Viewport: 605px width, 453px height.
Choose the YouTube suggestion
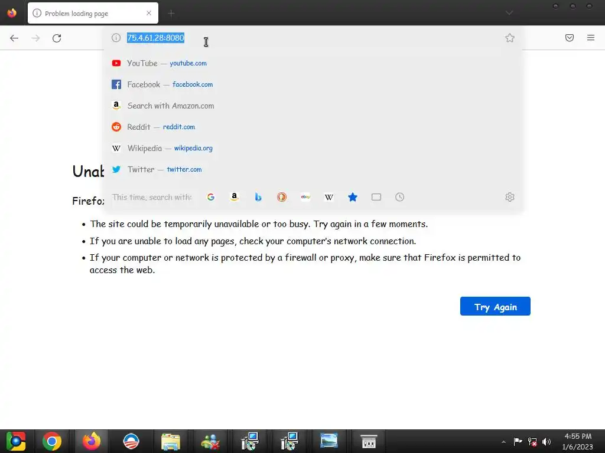[x=313, y=63]
